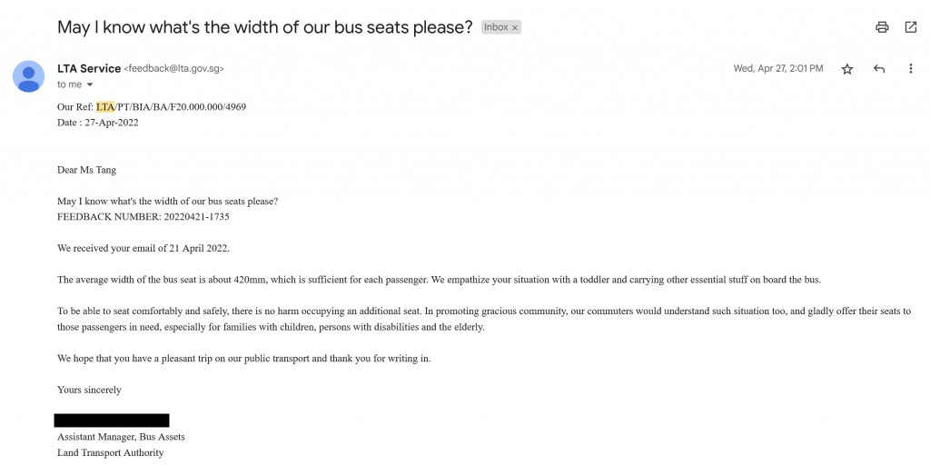This screenshot has width=930, height=475.
Task: Click the highlighted LTA text in reference
Action: (x=105, y=107)
